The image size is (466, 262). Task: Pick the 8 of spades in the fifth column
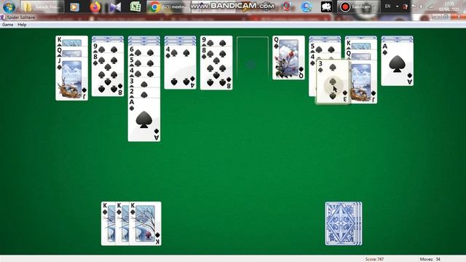click(x=216, y=68)
